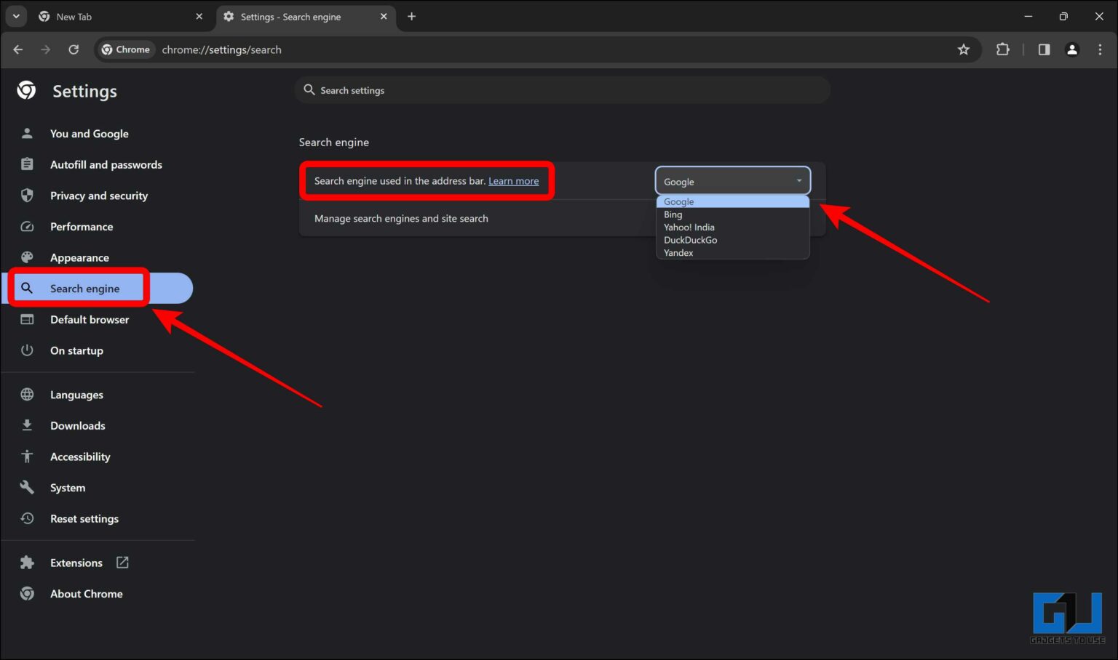Click the Performance gauge icon in sidebar
Screen dimensions: 1118x660
point(27,226)
